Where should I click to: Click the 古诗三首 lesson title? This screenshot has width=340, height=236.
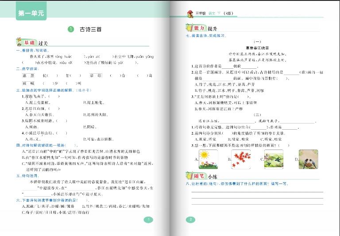(x=90, y=30)
